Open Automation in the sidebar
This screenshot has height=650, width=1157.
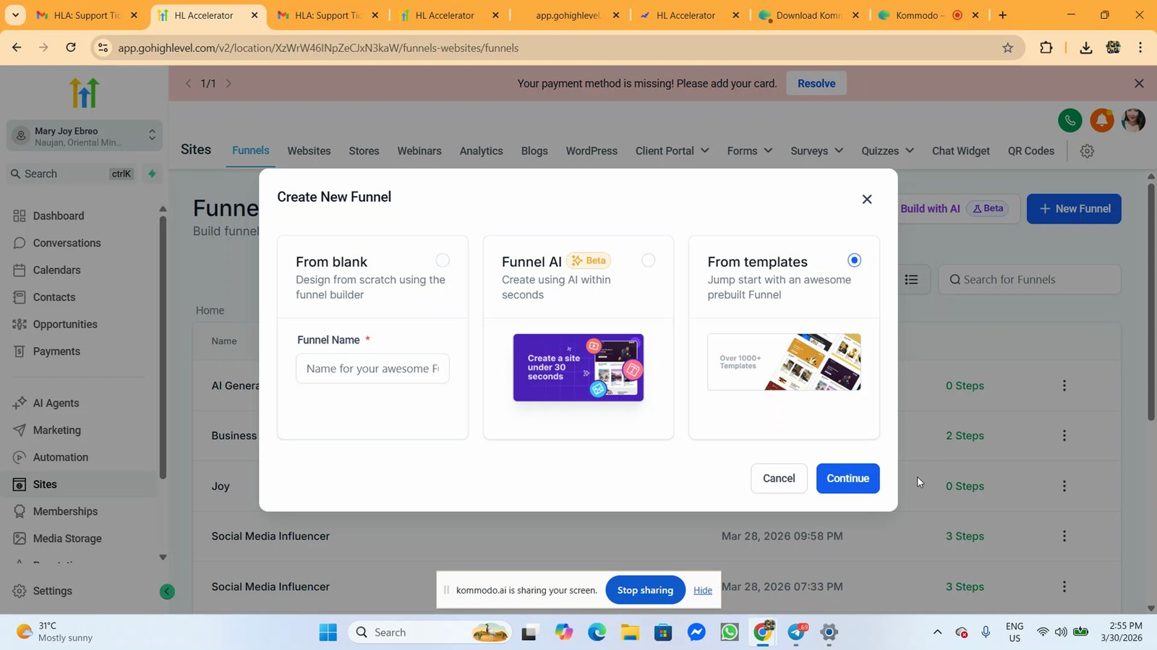coord(61,458)
